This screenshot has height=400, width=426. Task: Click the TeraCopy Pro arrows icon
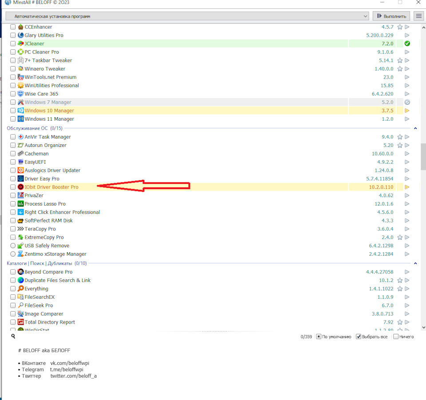pyautogui.click(x=21, y=229)
